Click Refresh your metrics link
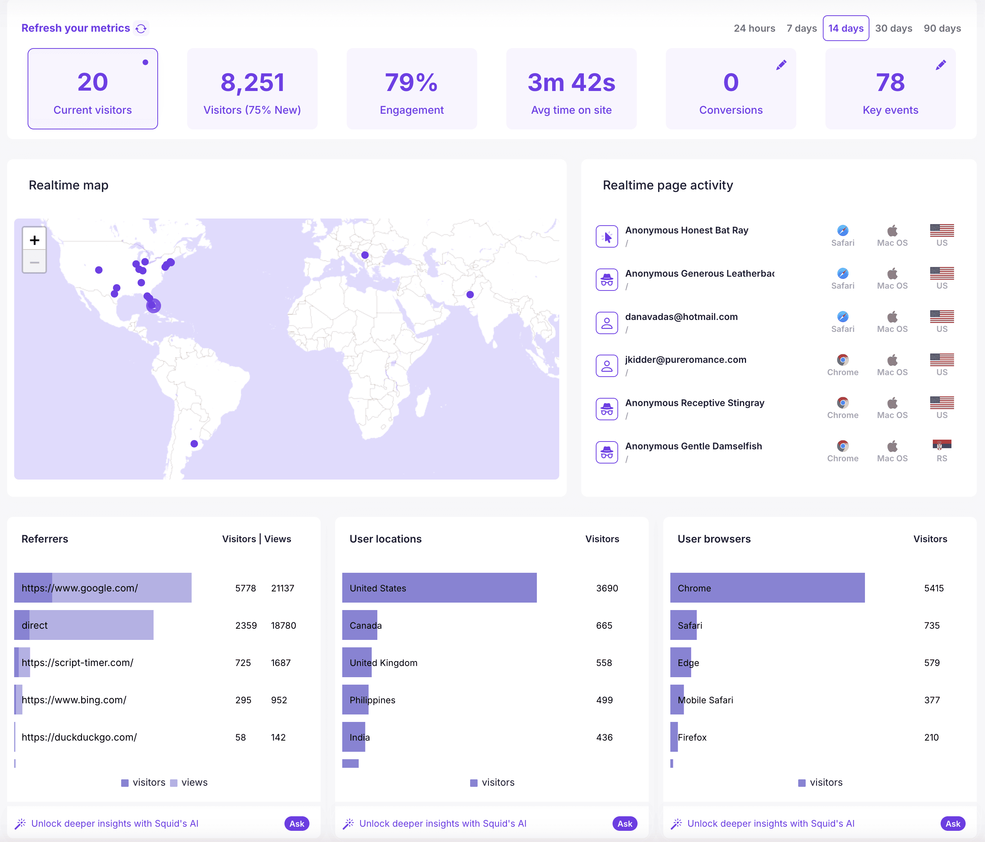985x842 pixels. (76, 28)
